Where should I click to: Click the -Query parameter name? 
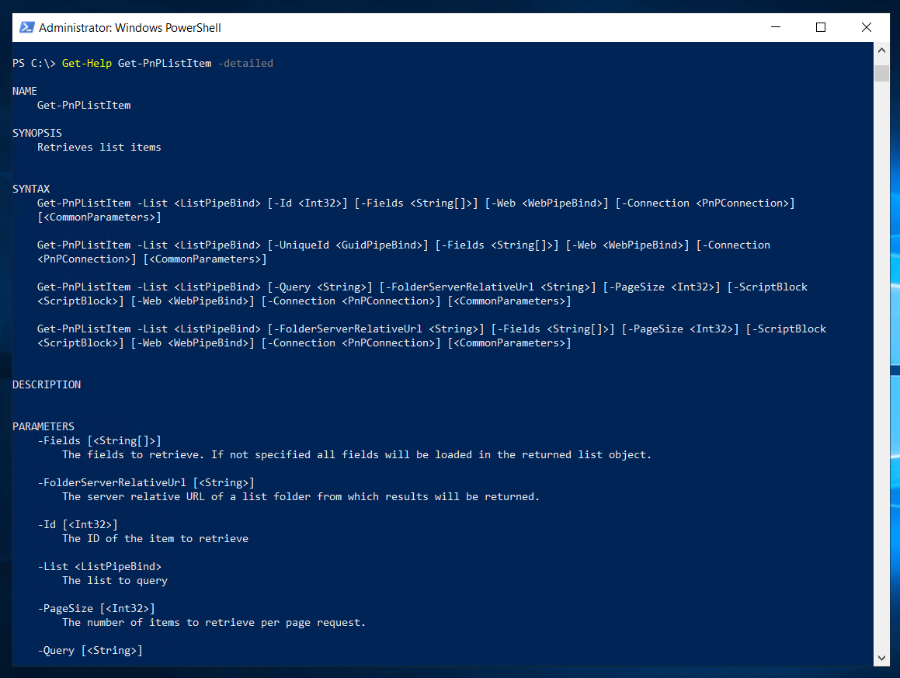click(56, 650)
